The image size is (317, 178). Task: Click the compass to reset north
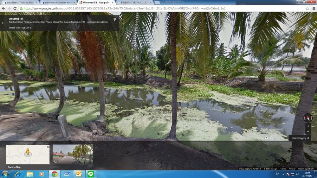(308, 118)
